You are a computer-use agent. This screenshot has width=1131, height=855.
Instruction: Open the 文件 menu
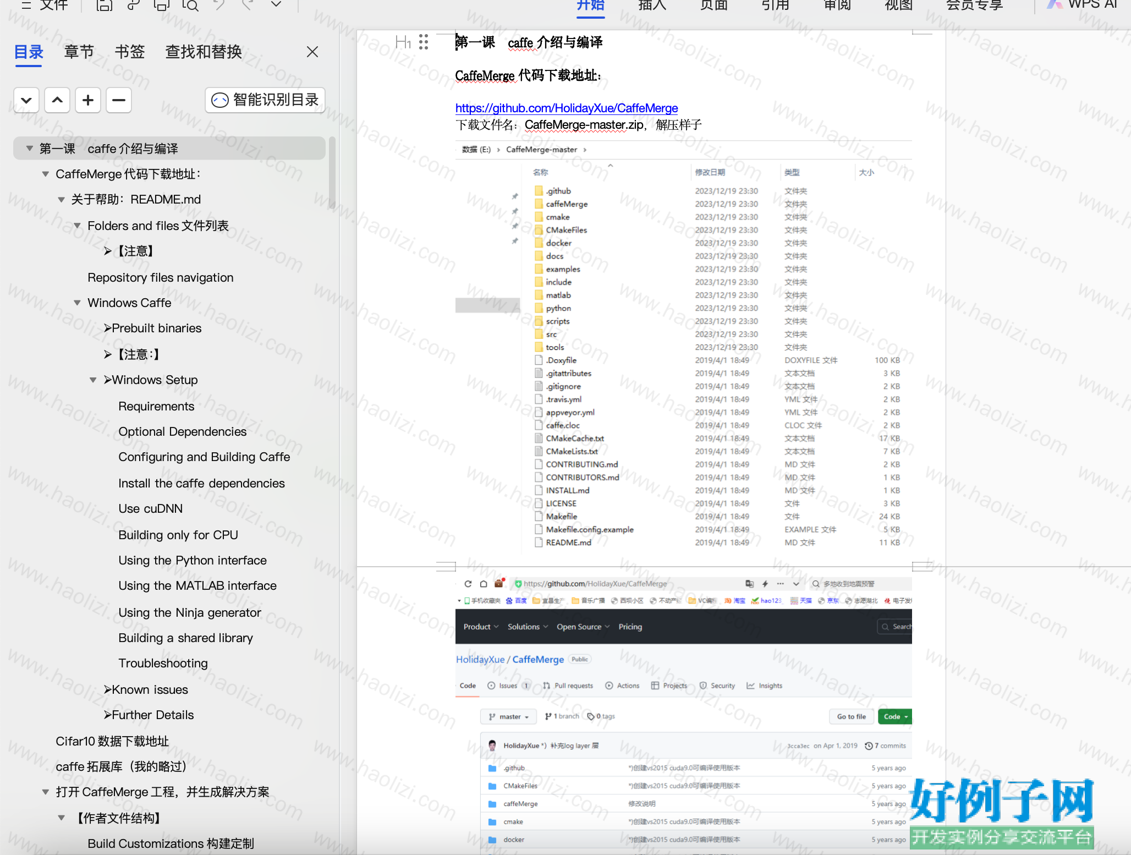pos(54,5)
